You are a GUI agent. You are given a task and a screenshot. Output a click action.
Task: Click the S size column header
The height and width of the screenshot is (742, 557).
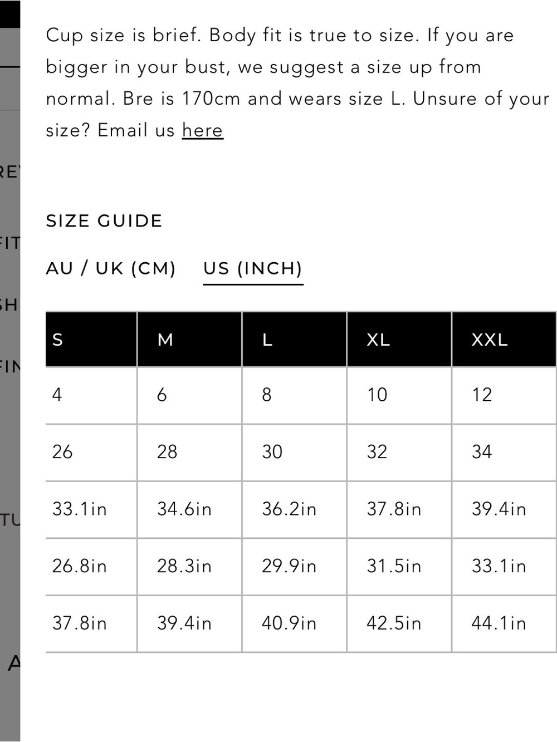point(91,339)
